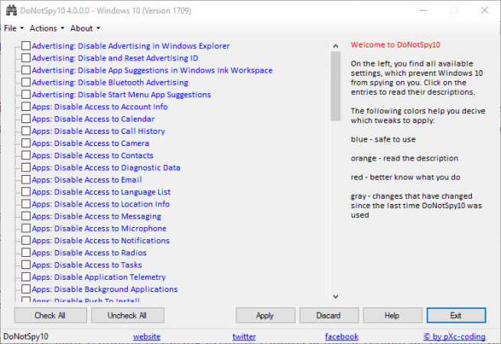Minimize the DoNotSpy10 window

click(x=423, y=11)
